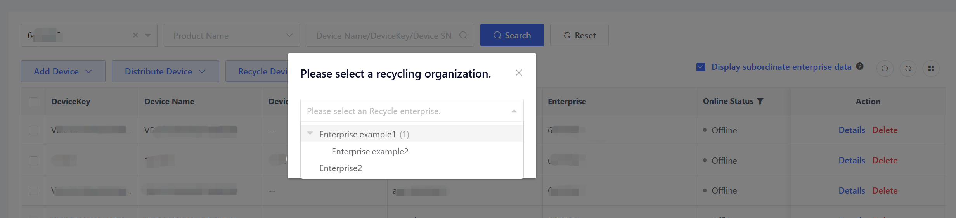The image size is (956, 218).
Task: Expand the Add Device button menu
Action: click(63, 71)
